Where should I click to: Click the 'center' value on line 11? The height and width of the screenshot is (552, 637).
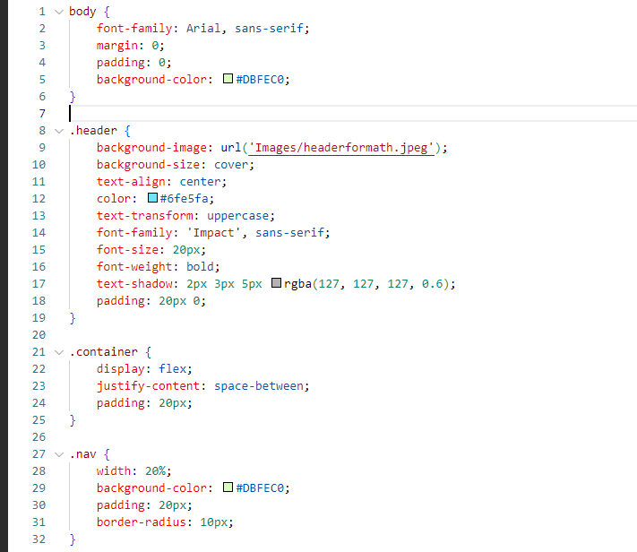pyautogui.click(x=200, y=182)
